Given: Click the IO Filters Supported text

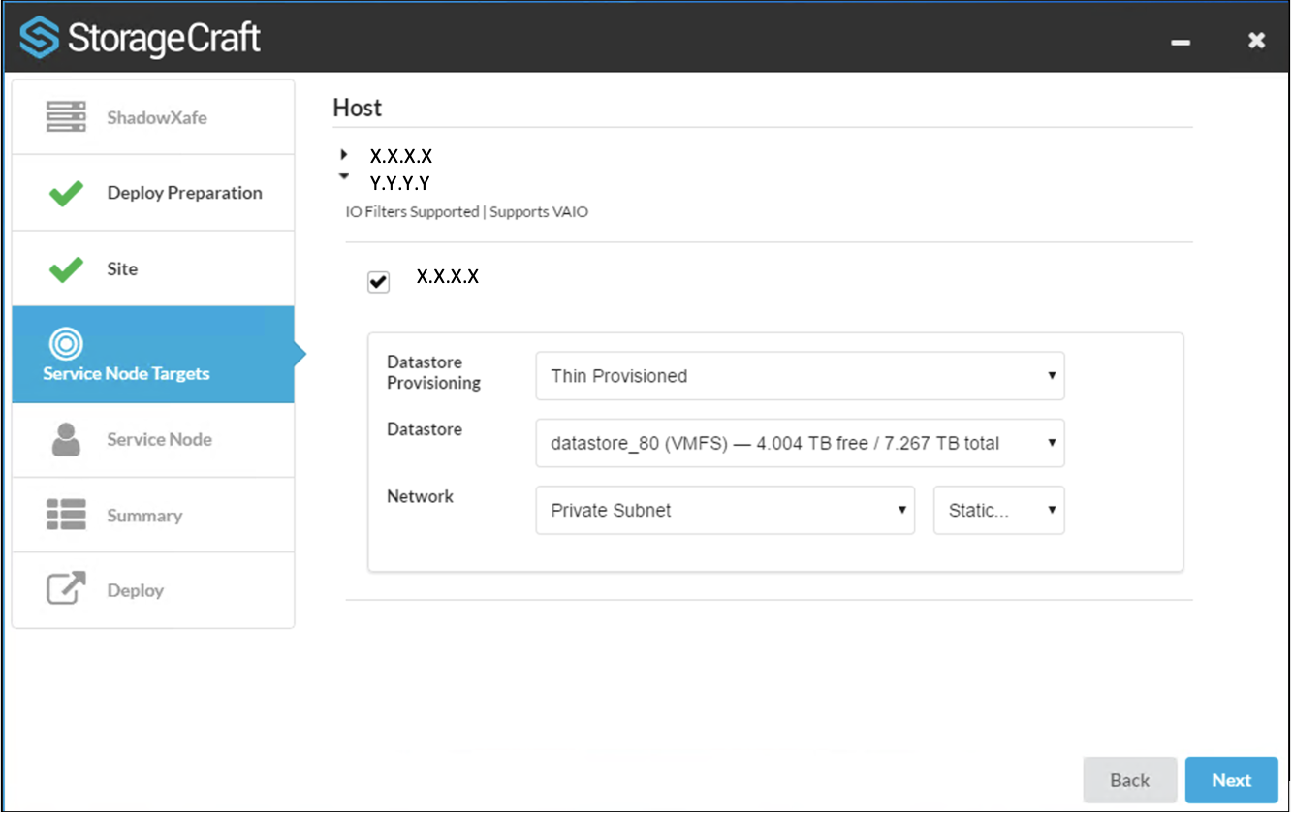Looking at the screenshot, I should coord(413,211).
